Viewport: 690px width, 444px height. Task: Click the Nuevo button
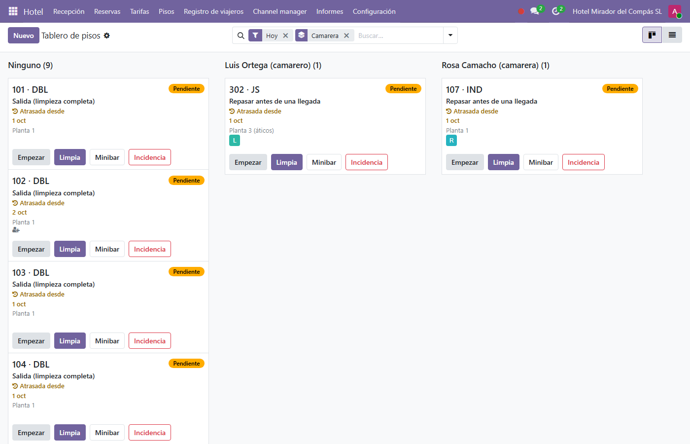coord(24,36)
